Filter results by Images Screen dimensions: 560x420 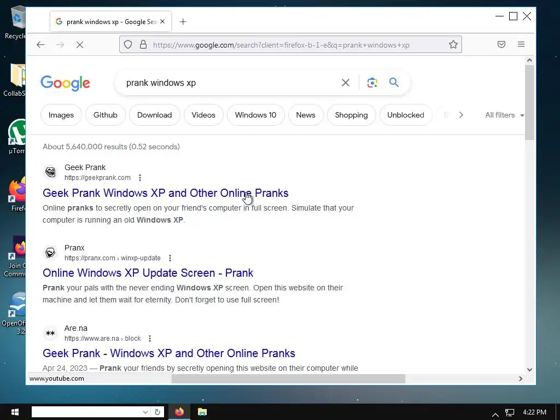pyautogui.click(x=61, y=115)
